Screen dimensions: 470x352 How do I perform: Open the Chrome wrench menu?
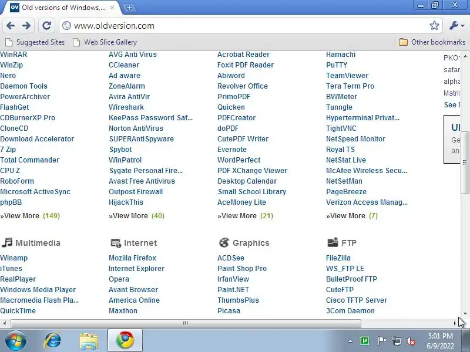[x=457, y=26]
